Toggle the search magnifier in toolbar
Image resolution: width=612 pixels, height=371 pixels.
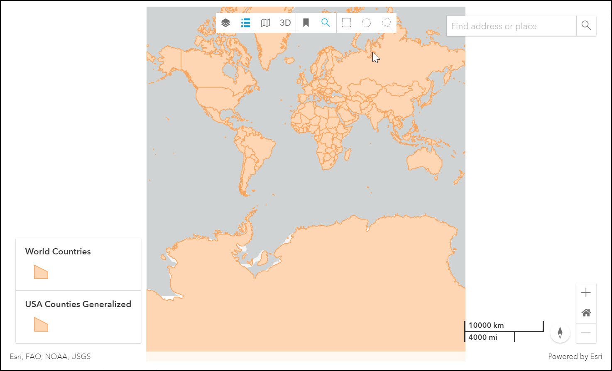pyautogui.click(x=326, y=23)
